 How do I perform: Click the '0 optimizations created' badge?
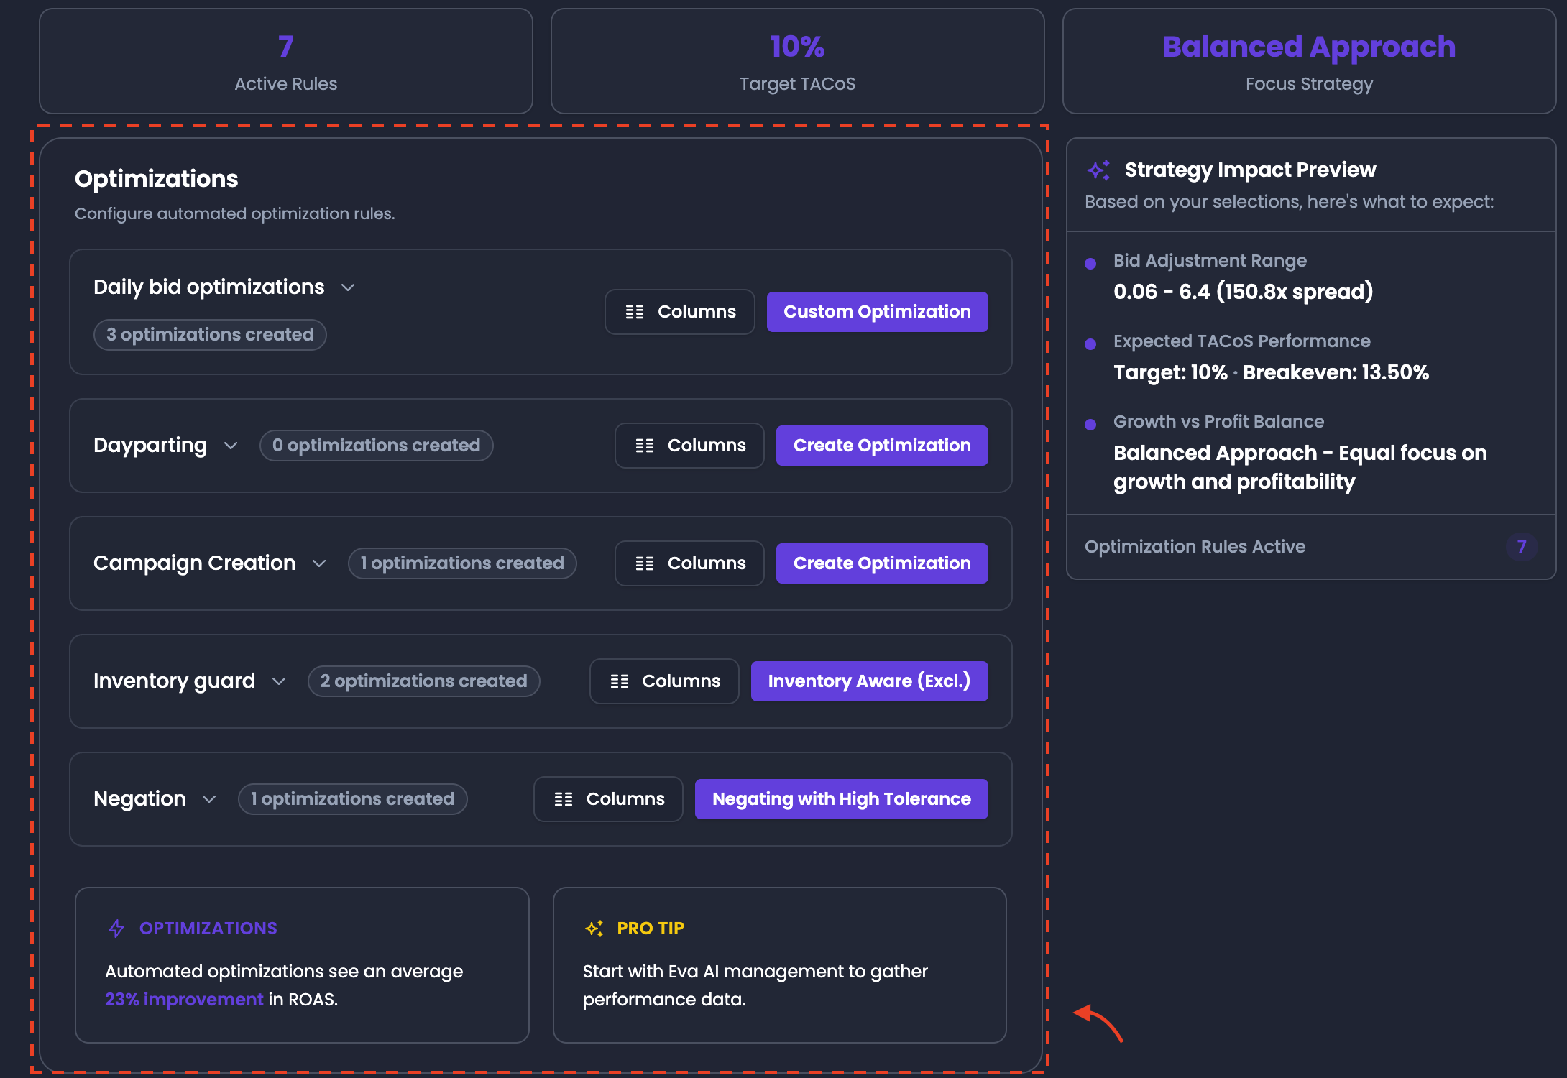376,446
